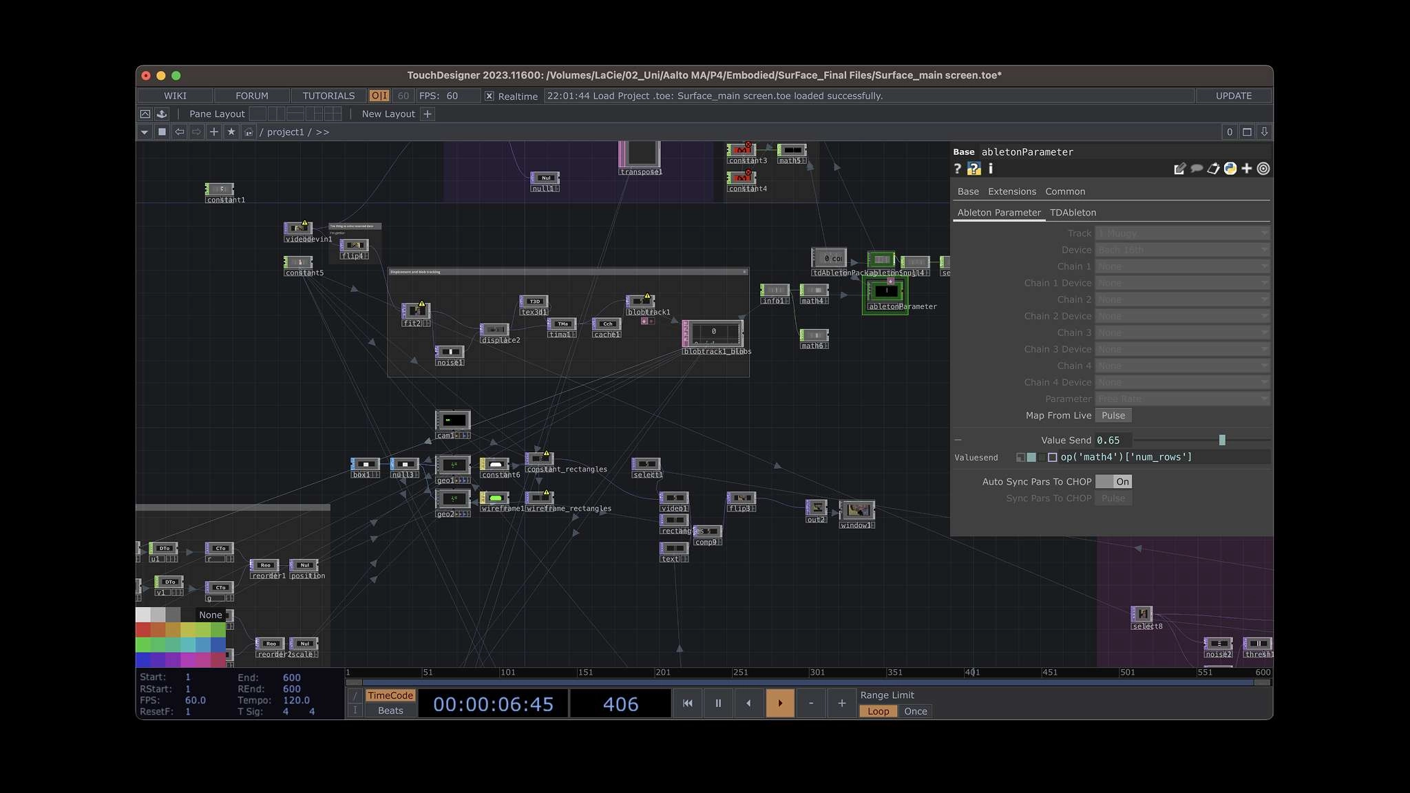Select the single pane layout icon

(257, 114)
